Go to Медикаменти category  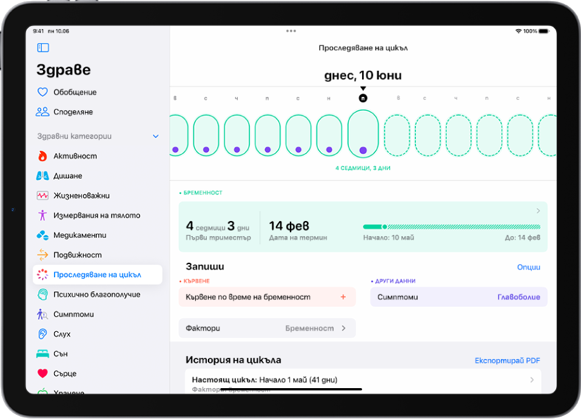(x=98, y=235)
